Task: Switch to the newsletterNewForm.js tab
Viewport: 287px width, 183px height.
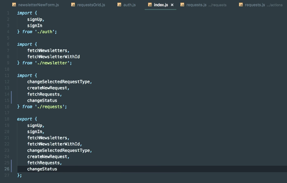Action: [35, 5]
